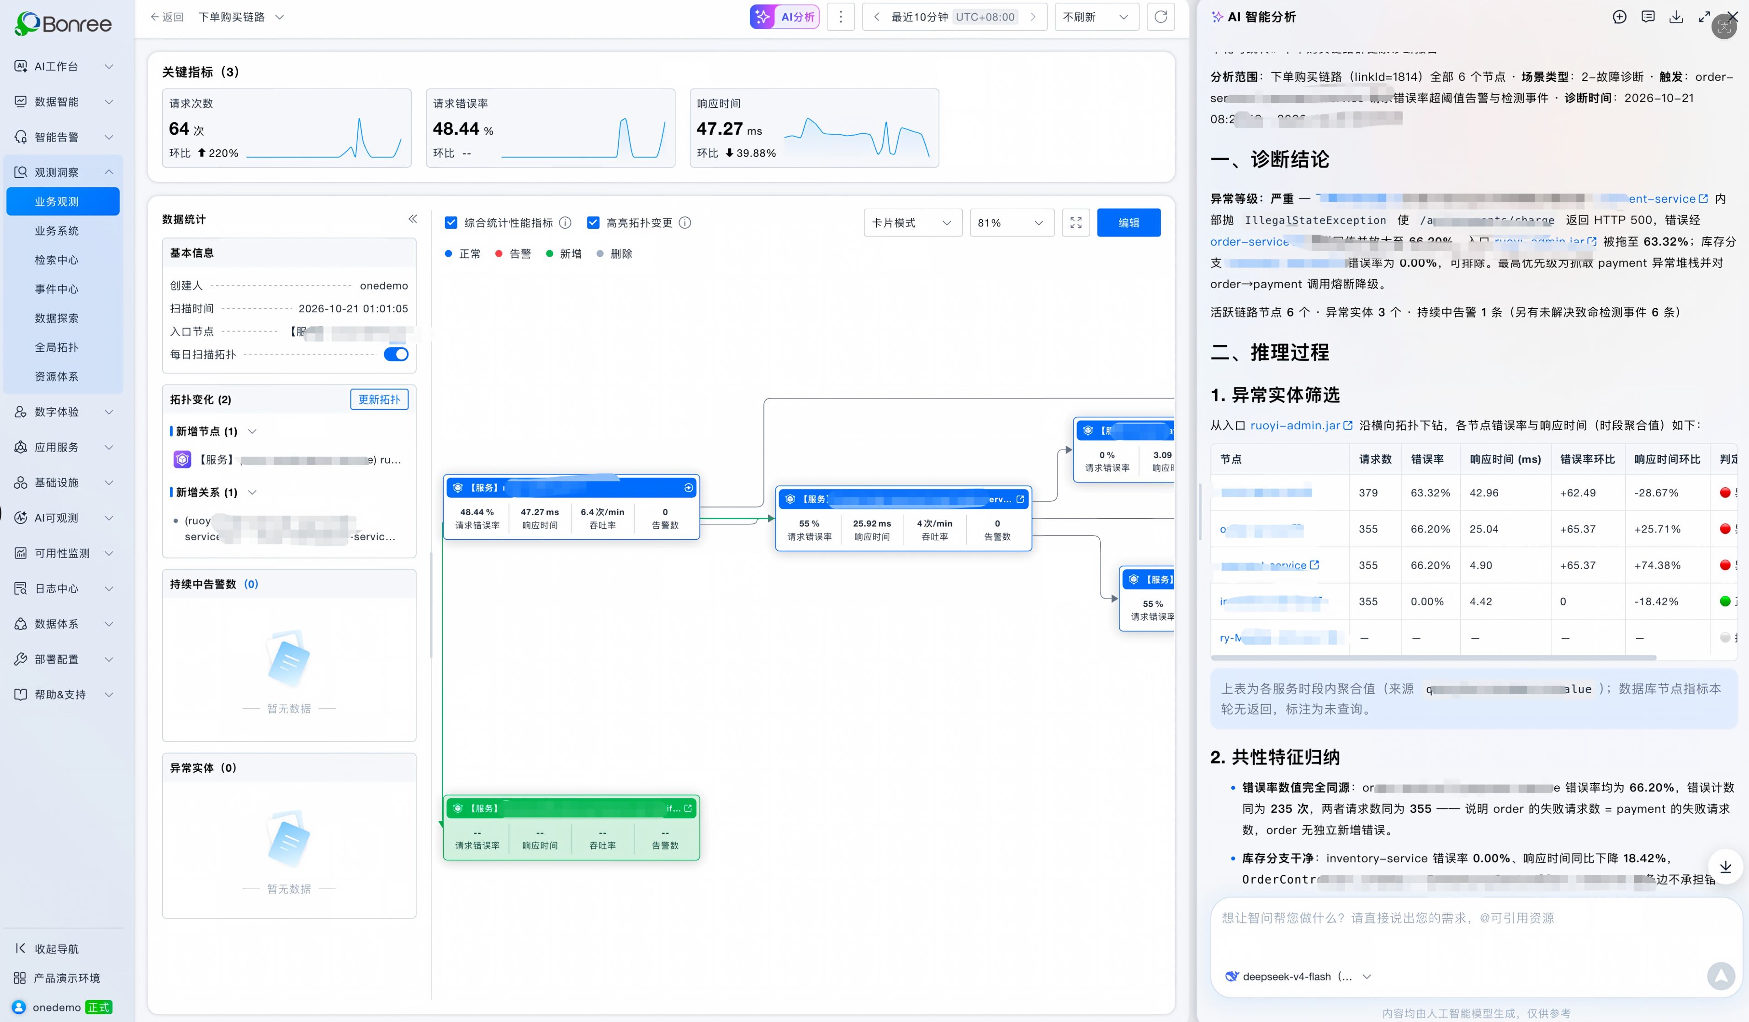Click horizontal scrollbar under the node table
This screenshot has height=1022, width=1749.
pyautogui.click(x=1433, y=657)
